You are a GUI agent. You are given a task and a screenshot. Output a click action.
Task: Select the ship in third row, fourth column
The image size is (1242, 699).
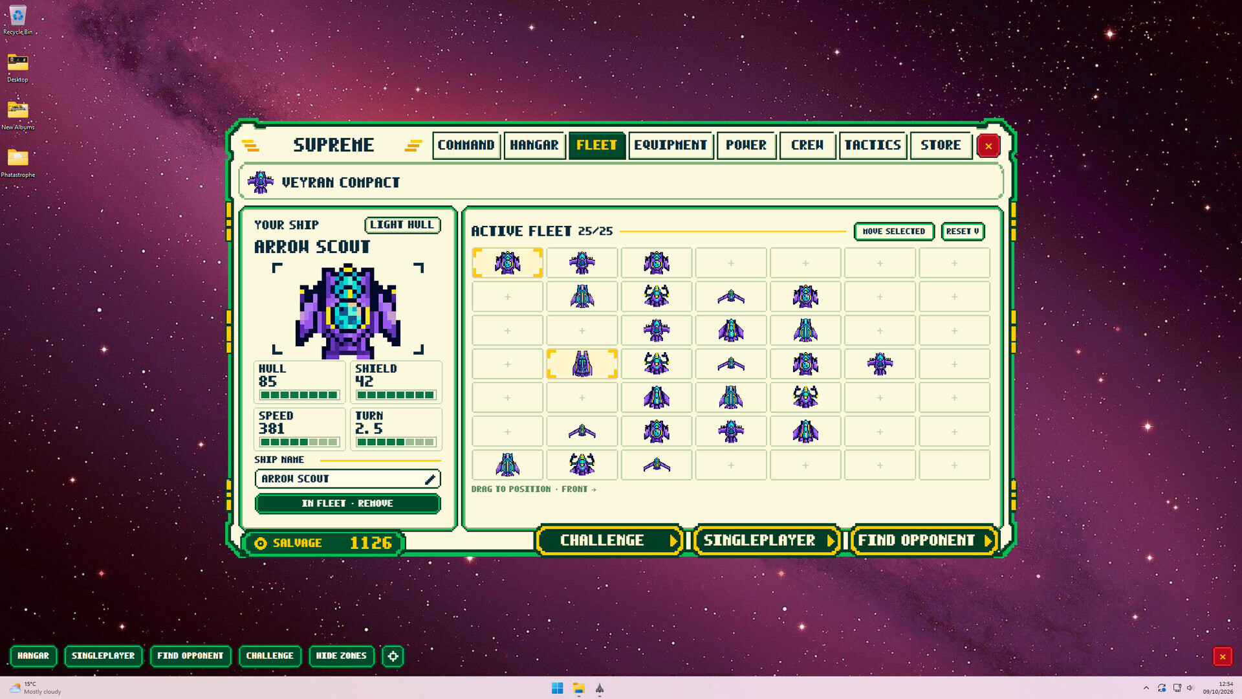730,330
